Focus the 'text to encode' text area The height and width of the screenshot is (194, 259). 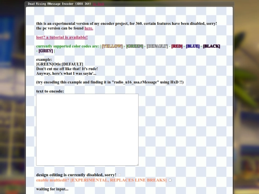[87, 130]
